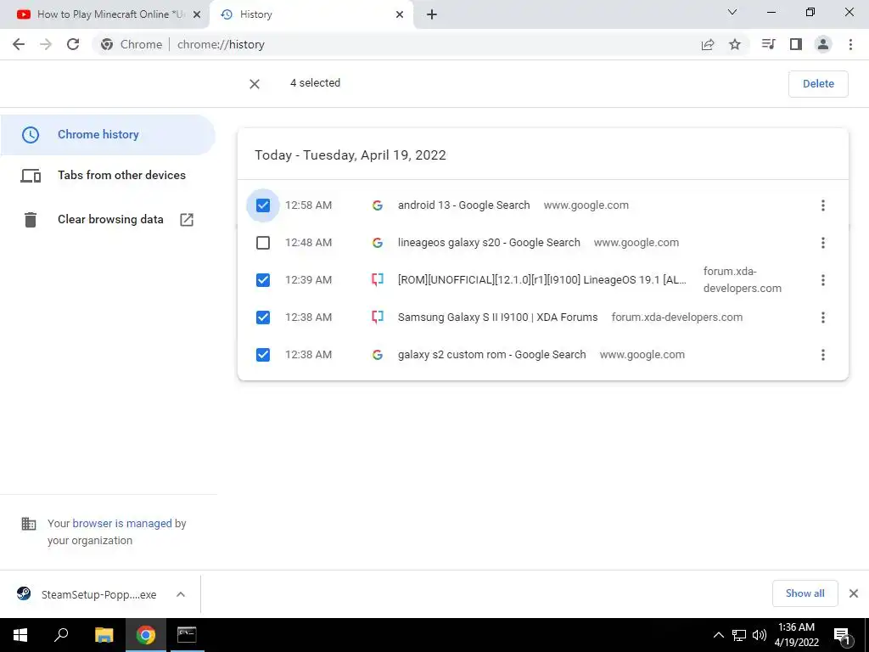Click the managed organization building icon
Screen dimensions: 869x652
click(28, 524)
